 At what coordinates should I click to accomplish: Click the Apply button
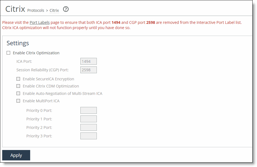pos(16,155)
